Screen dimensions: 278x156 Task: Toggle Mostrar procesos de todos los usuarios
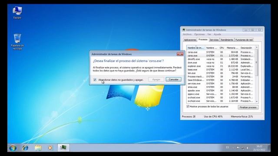coord(188,107)
